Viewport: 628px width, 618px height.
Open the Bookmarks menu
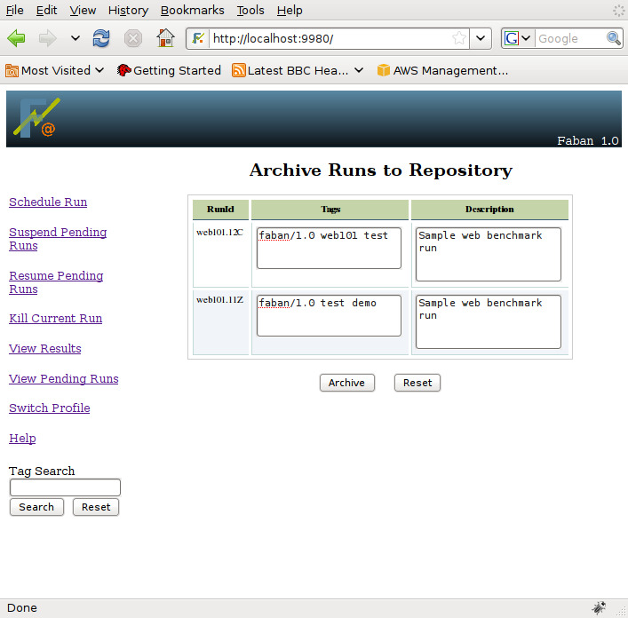pos(192,10)
